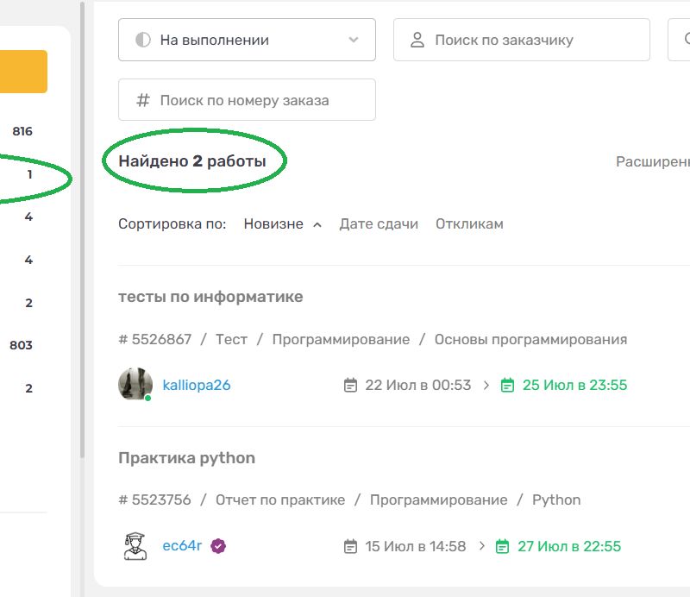Open the 'тесты по информатике' order

(210, 297)
